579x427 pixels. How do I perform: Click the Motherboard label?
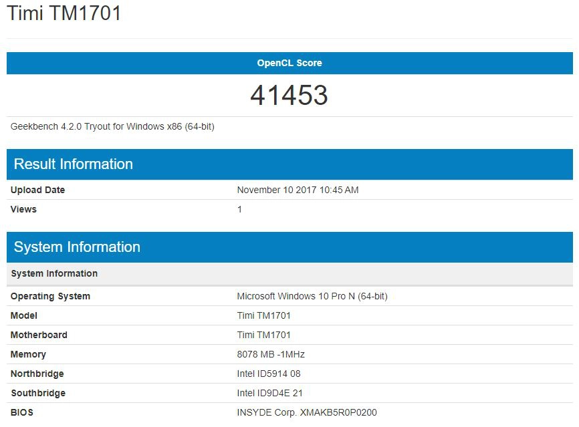pos(39,335)
